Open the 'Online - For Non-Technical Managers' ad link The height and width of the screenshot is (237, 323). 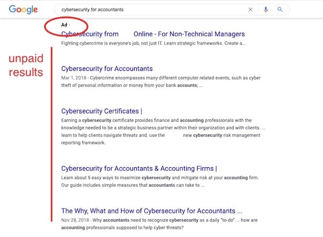coord(189,34)
